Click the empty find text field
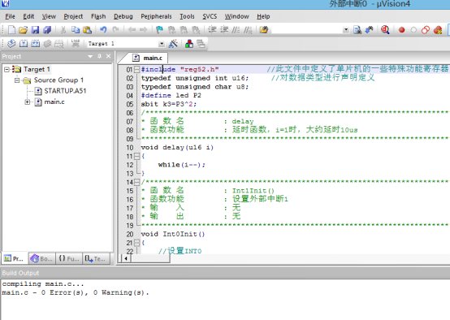The image size is (450, 320). pyautogui.click(x=306, y=30)
